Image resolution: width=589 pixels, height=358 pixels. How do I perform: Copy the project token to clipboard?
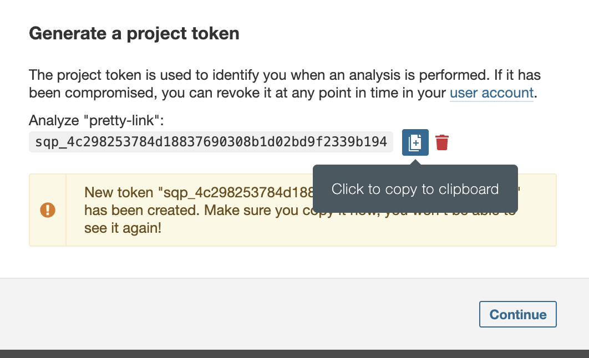pos(415,143)
